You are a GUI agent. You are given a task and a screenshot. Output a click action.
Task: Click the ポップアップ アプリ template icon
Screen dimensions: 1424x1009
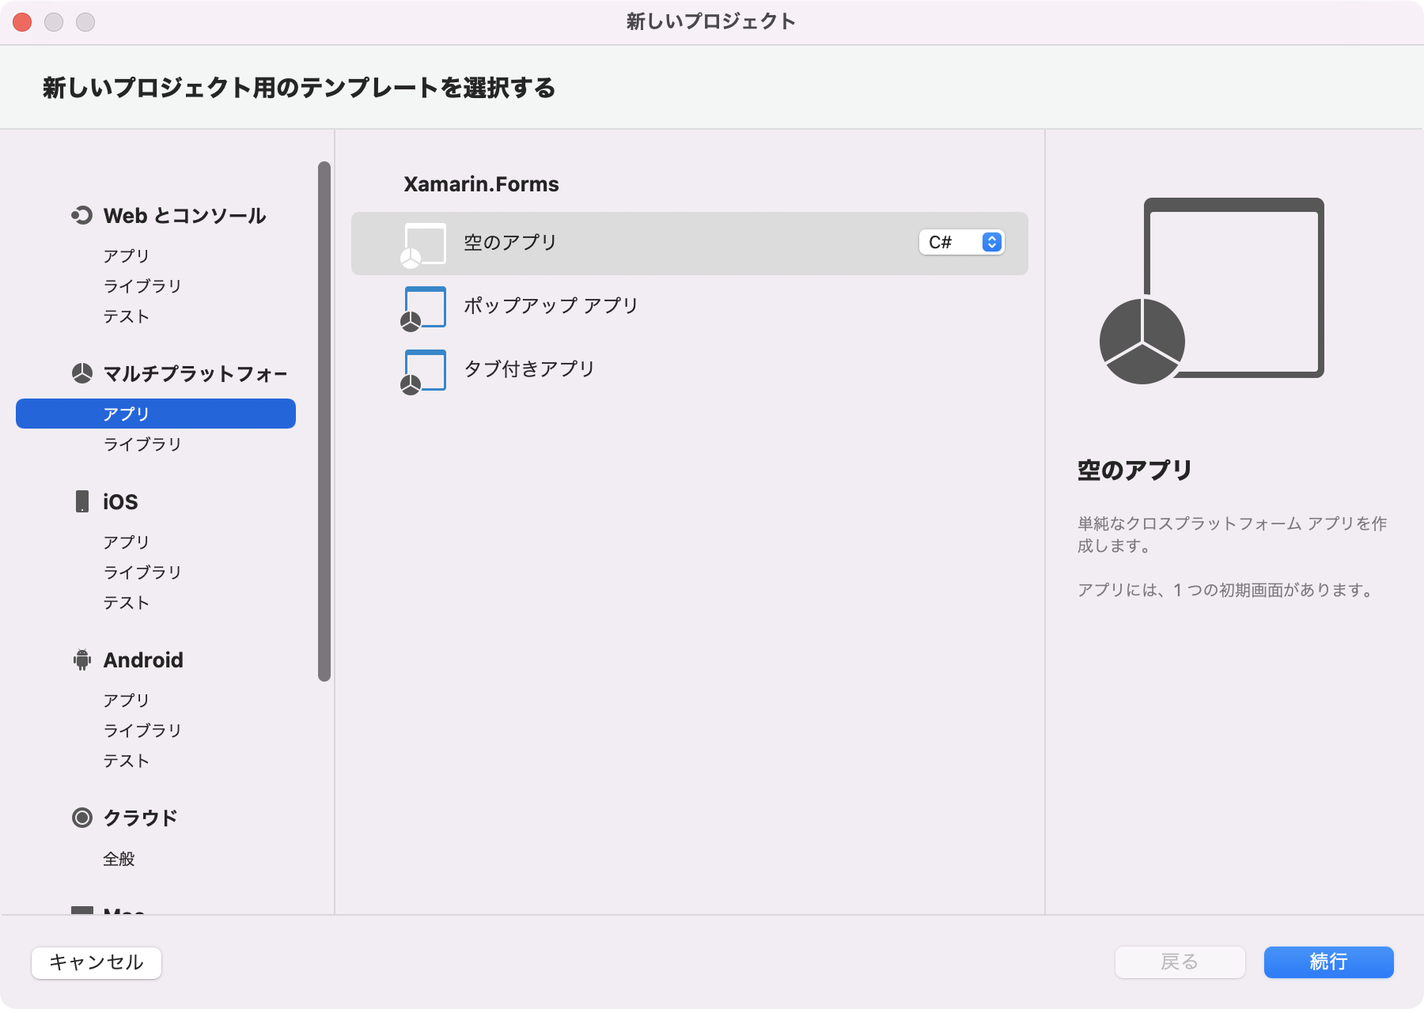tap(423, 307)
